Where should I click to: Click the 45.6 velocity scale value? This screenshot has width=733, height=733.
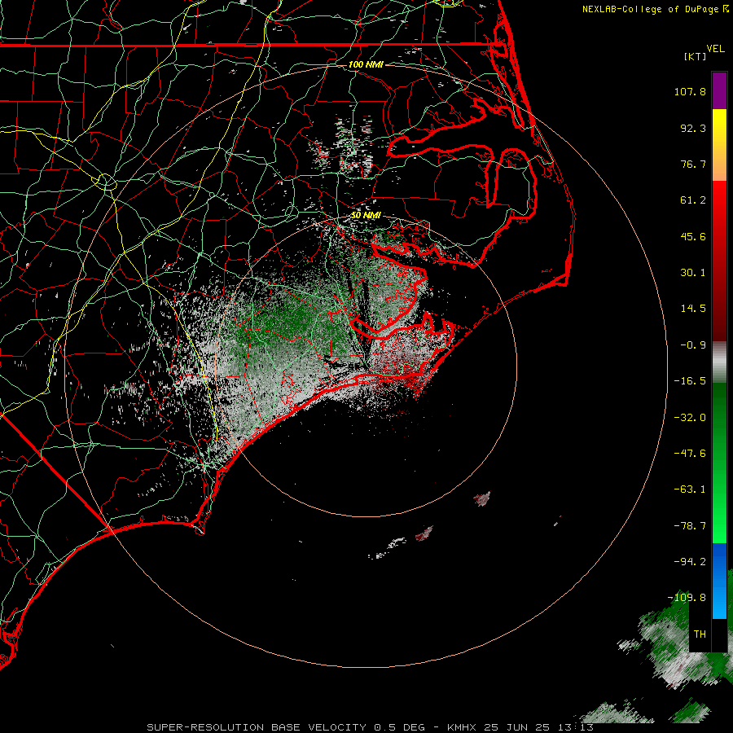[x=693, y=236]
